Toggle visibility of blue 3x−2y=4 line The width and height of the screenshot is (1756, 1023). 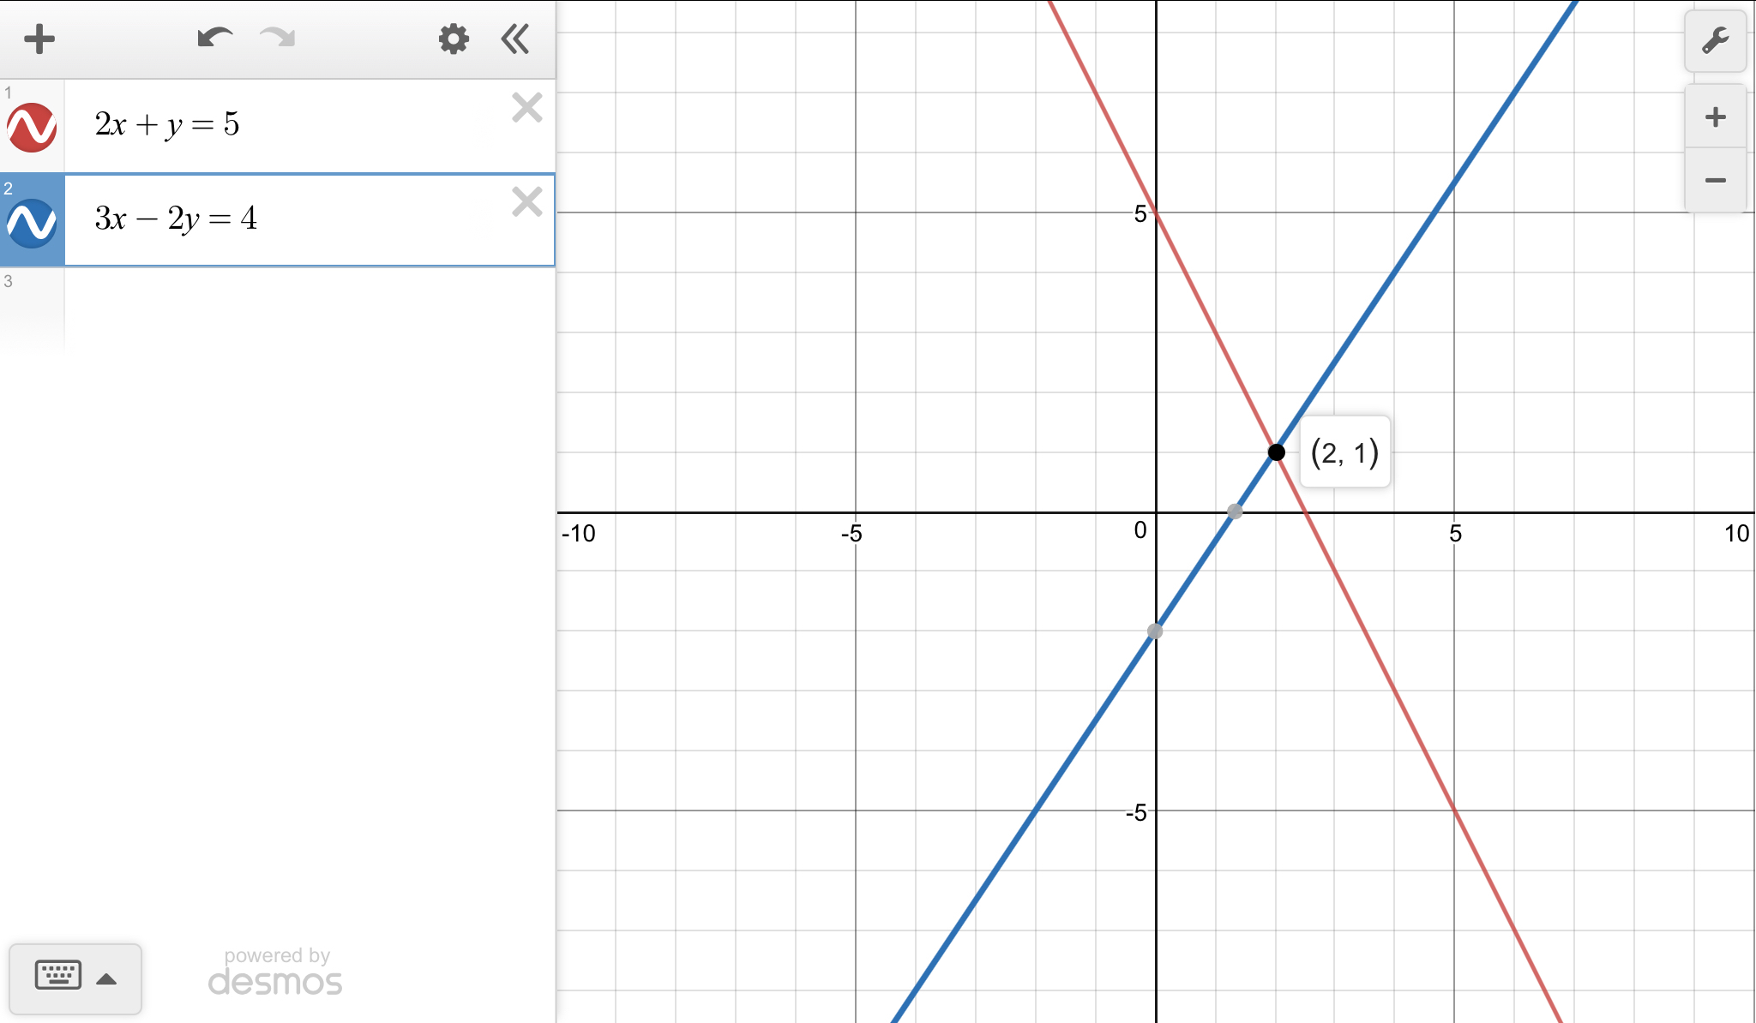[x=32, y=222]
